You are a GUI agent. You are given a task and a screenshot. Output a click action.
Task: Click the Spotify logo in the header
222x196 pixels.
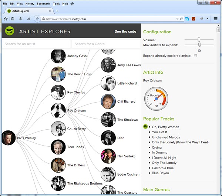pos(10,31)
